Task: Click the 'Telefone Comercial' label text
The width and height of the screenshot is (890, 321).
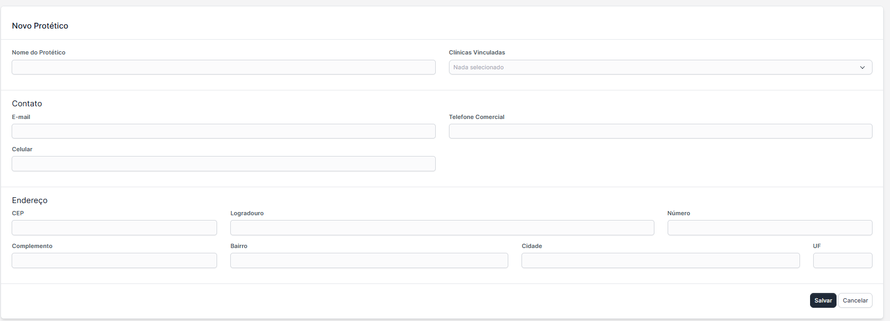Action: 477,117
